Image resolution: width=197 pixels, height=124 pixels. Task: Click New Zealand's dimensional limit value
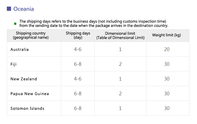[x=120, y=79]
